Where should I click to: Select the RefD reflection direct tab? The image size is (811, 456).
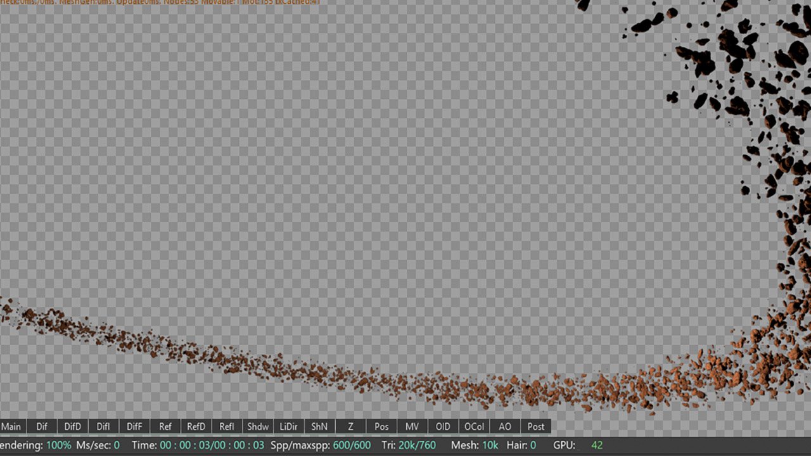click(196, 427)
